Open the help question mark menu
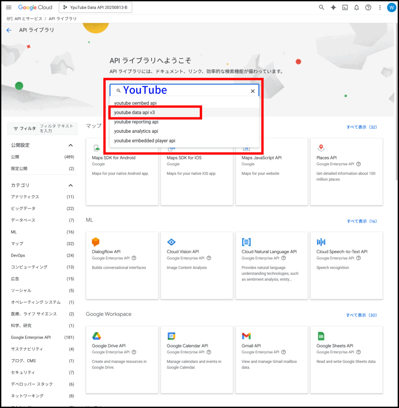The image size is (399, 408). pos(368,7)
